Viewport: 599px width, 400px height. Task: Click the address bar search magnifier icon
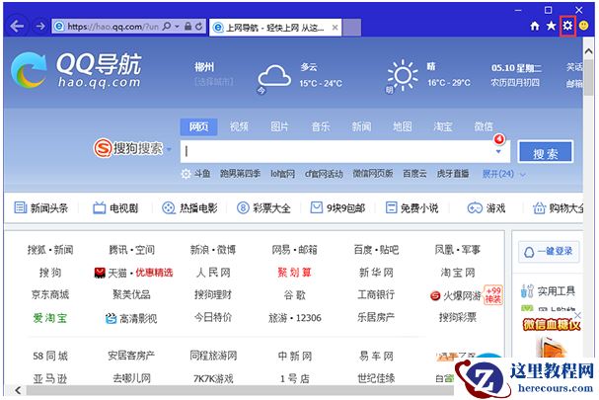(167, 27)
